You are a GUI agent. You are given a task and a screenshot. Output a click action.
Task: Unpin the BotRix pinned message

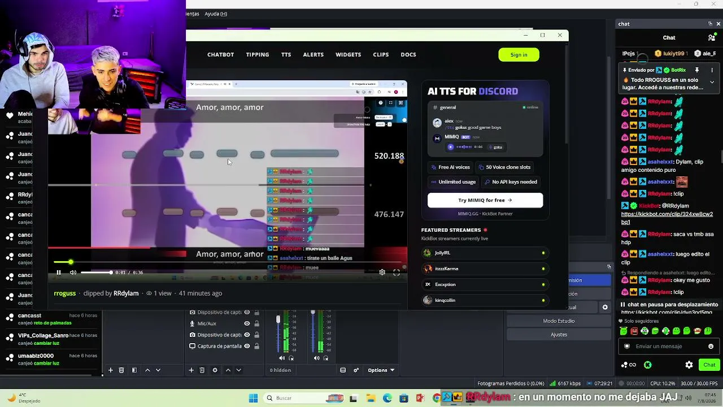pyautogui.click(x=697, y=70)
